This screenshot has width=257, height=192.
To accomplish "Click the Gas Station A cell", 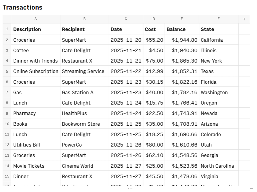I will coord(84,92).
